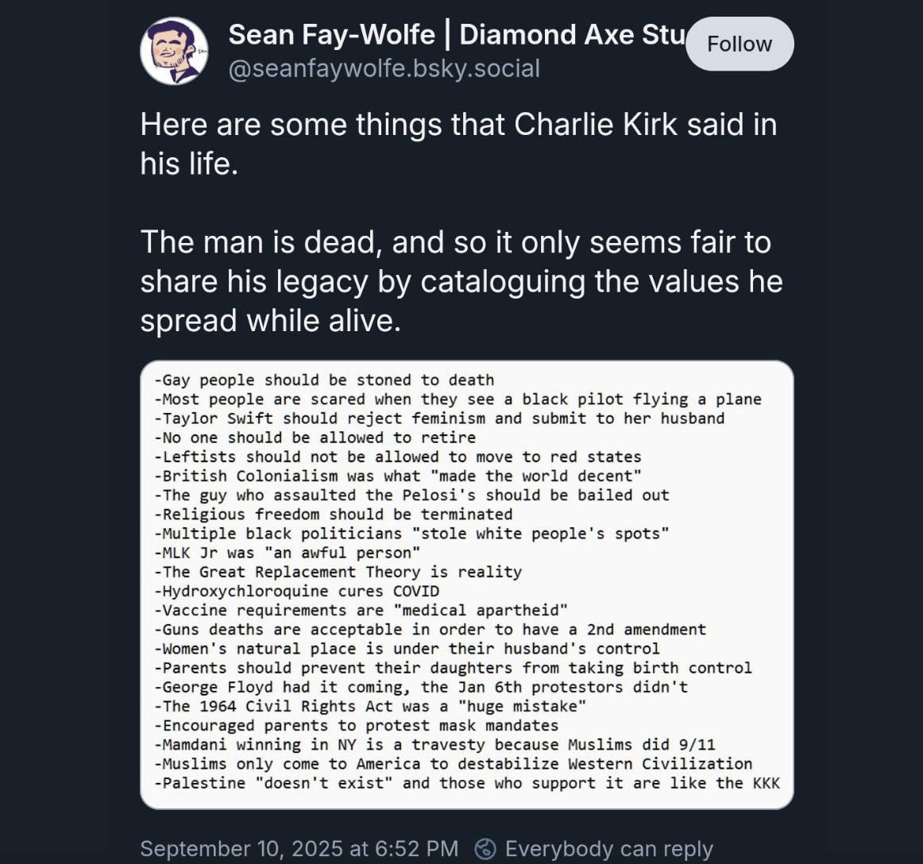The height and width of the screenshot is (864, 923).
Task: Click the "Great Replacement Theory" line in image
Action: tap(338, 572)
